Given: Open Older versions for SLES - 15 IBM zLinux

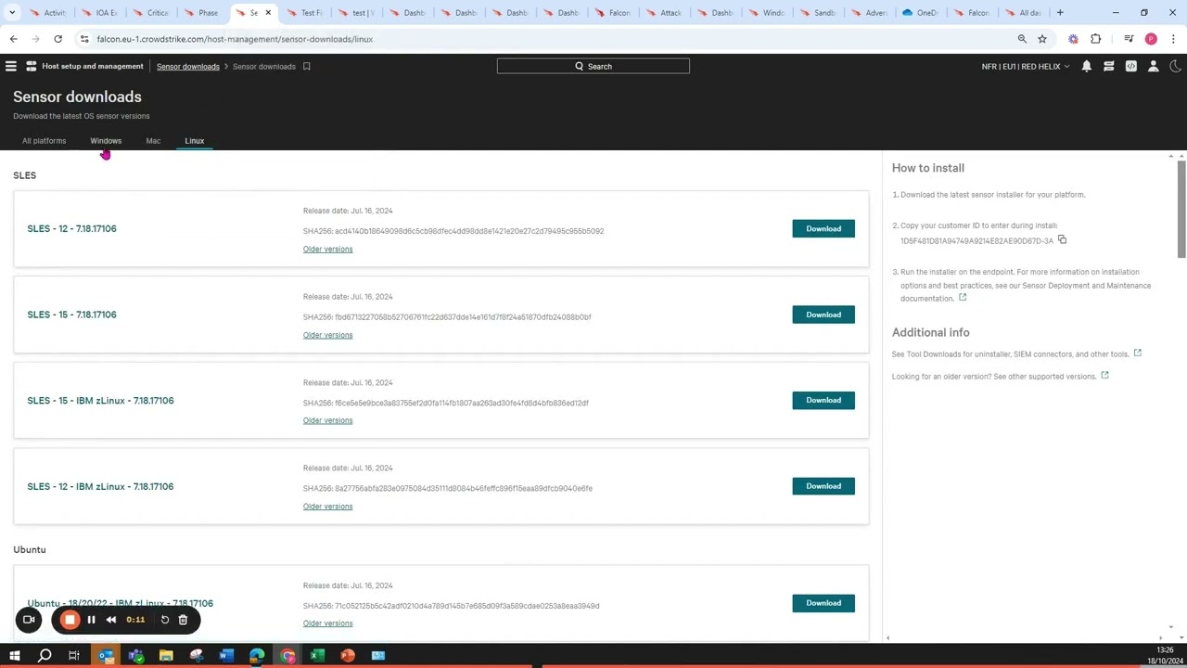Looking at the screenshot, I should click(327, 420).
